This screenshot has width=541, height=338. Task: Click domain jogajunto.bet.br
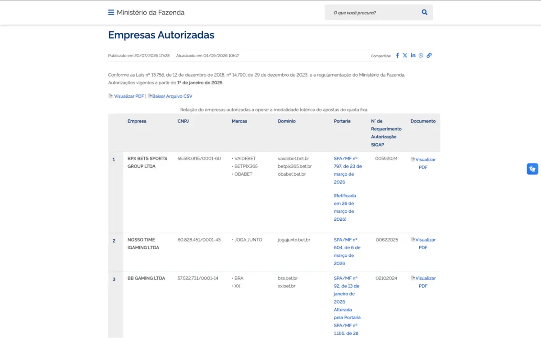pyautogui.click(x=294, y=240)
